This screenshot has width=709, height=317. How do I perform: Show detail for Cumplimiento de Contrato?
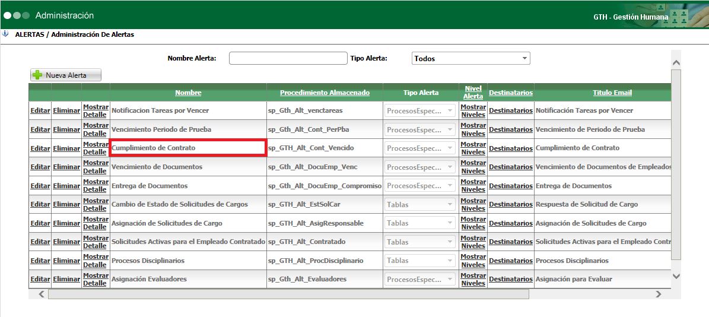96,148
